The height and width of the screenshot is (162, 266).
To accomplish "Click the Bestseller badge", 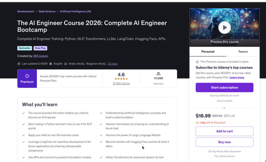I will point(25,48).
